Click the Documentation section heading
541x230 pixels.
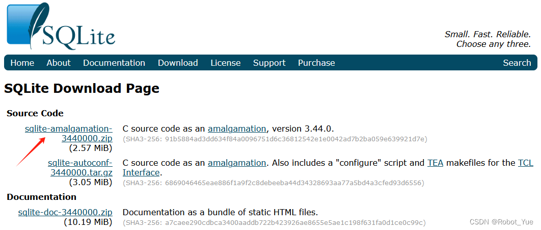[x=41, y=197]
